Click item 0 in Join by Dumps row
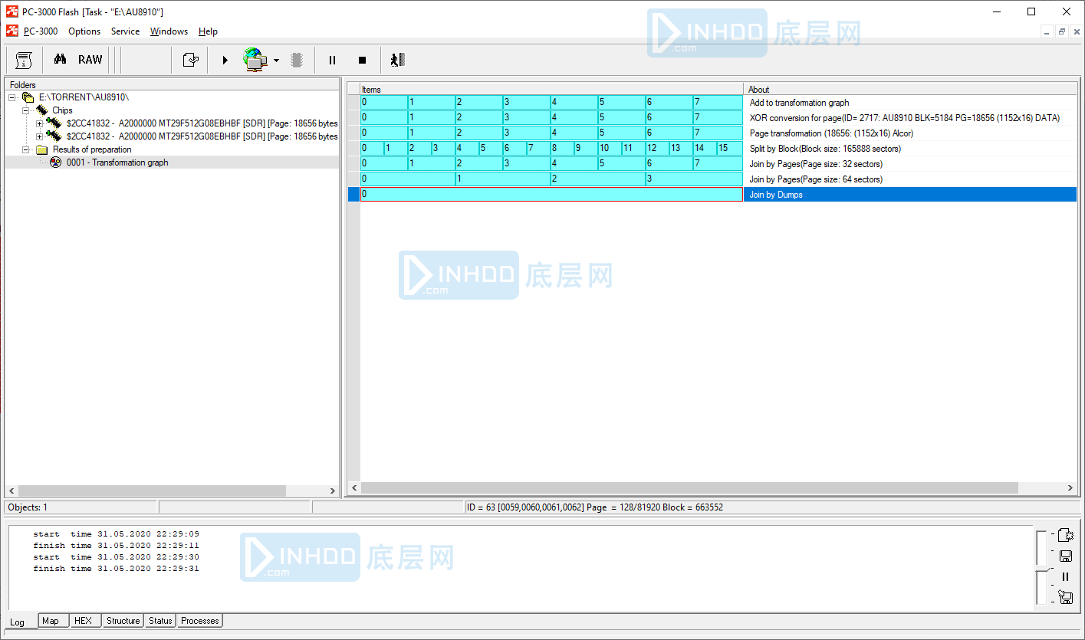Image resolution: width=1085 pixels, height=640 pixels. [551, 195]
